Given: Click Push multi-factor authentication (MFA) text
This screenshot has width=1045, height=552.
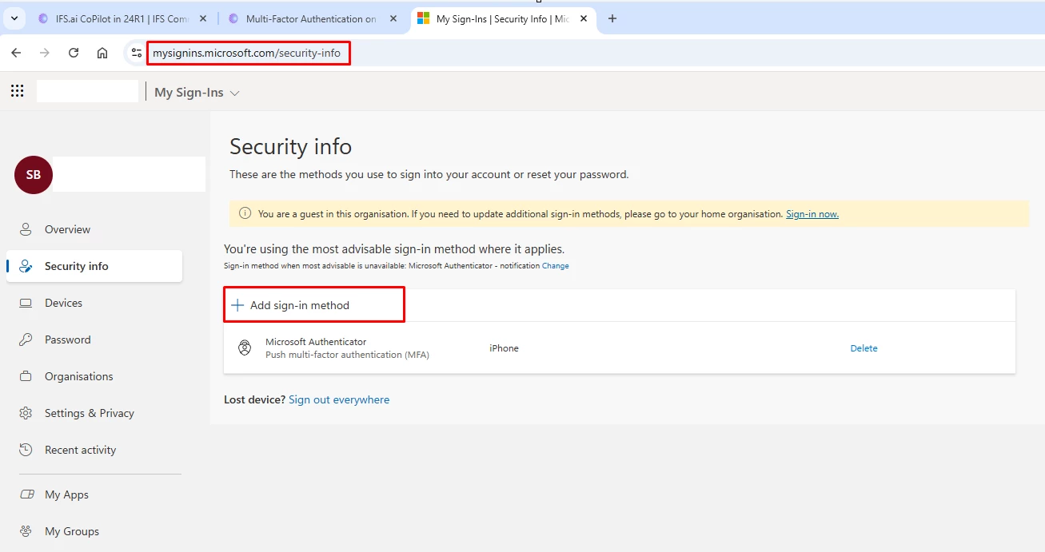Looking at the screenshot, I should coord(347,355).
